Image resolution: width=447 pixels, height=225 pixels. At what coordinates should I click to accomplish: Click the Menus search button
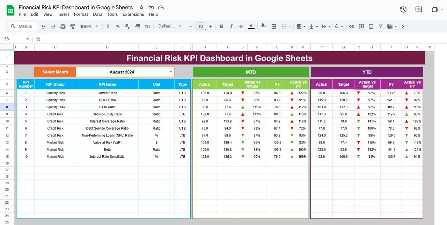pos(22,26)
